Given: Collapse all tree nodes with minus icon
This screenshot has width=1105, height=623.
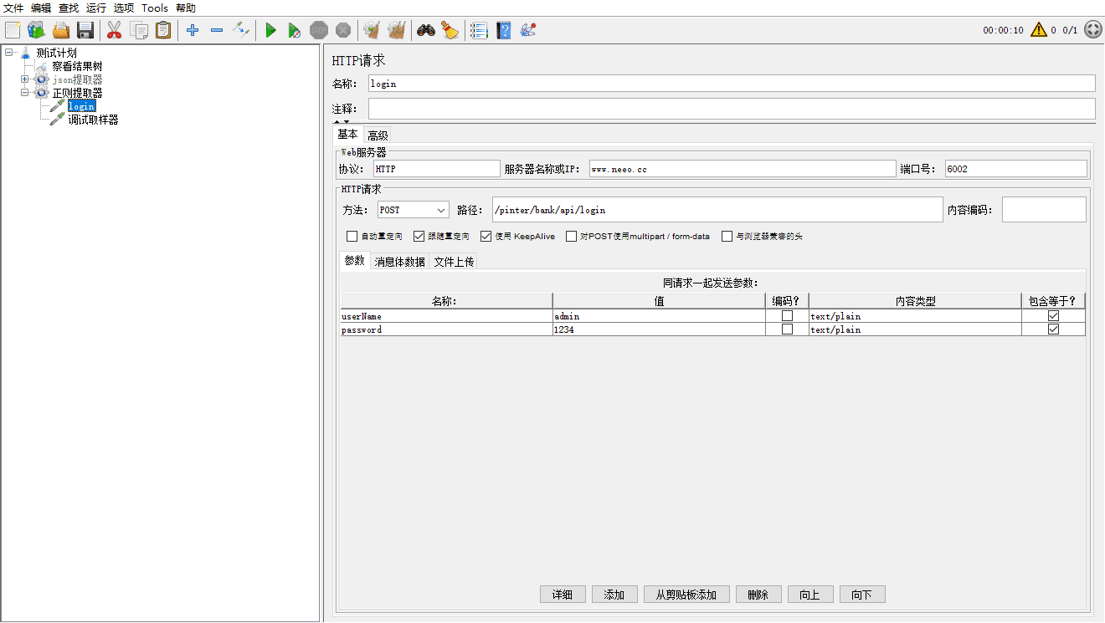Looking at the screenshot, I should (x=217, y=31).
